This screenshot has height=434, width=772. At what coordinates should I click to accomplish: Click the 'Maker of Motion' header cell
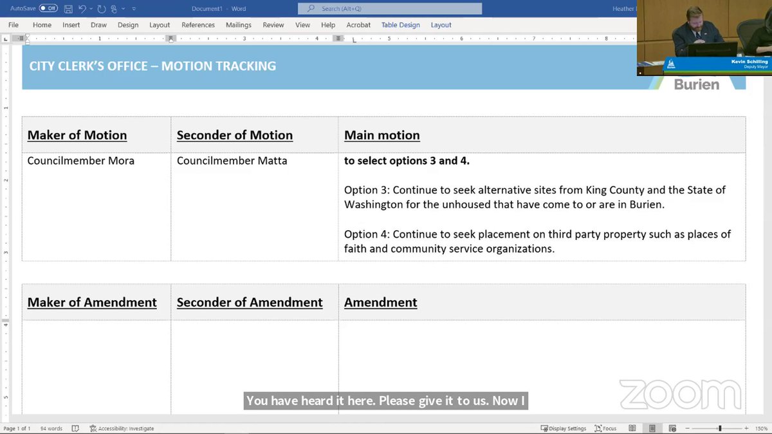tap(96, 135)
